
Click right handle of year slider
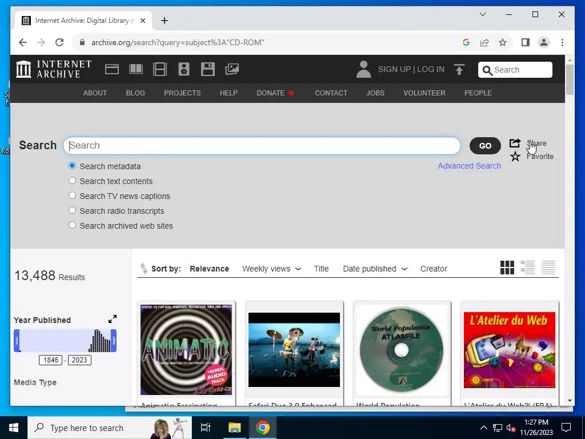click(x=114, y=341)
